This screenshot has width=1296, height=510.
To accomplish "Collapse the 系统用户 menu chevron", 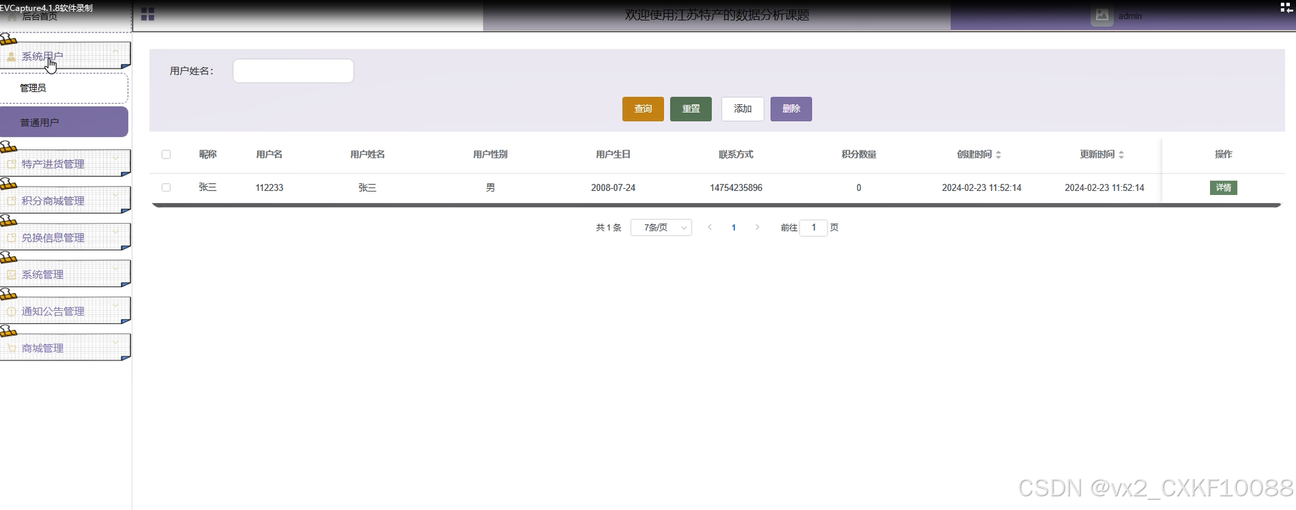I will pos(115,51).
